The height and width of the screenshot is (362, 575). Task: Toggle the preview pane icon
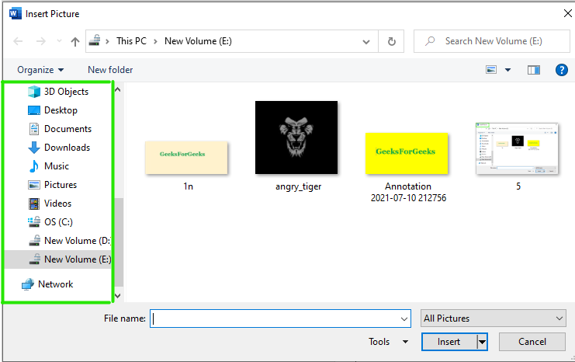(534, 70)
